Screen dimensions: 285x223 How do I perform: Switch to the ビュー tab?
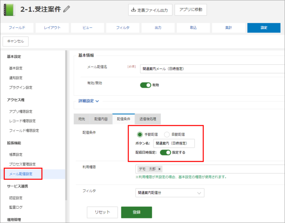click(88, 28)
